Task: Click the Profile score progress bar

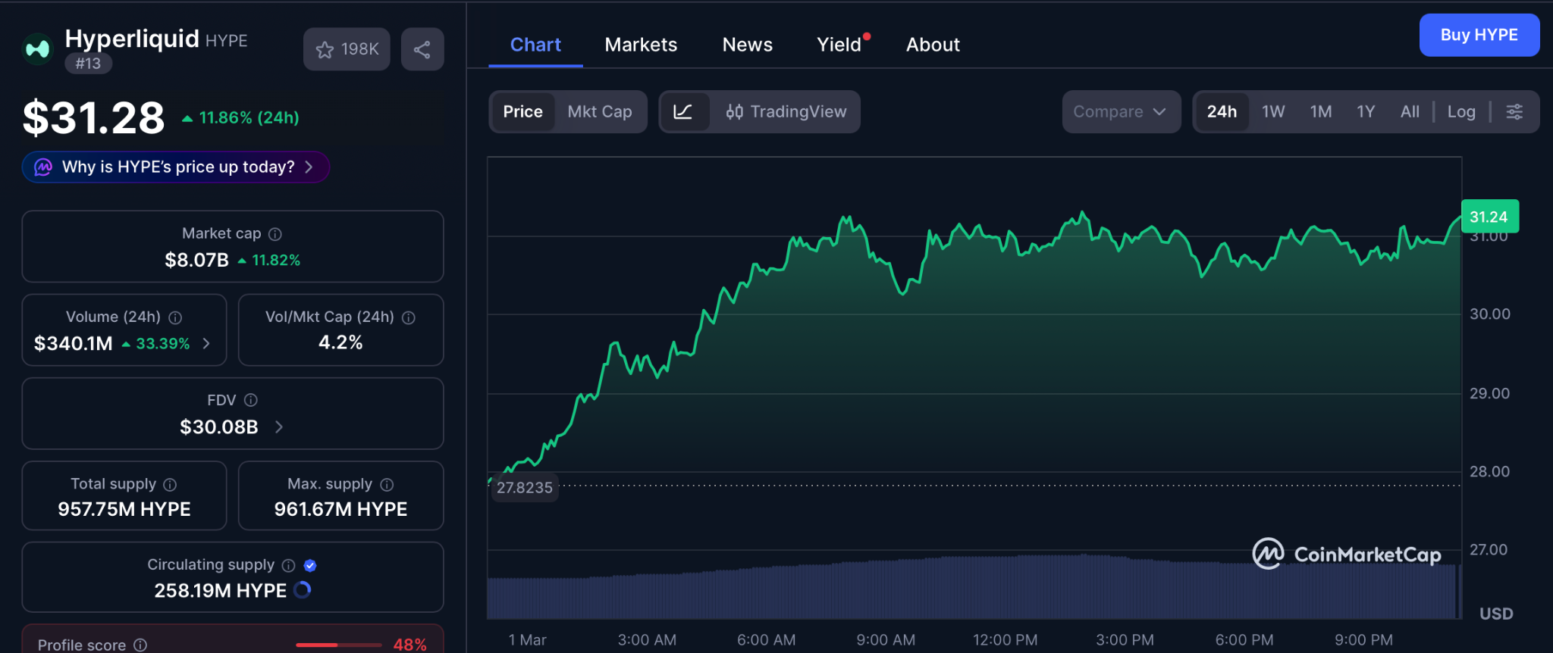Action: click(338, 645)
